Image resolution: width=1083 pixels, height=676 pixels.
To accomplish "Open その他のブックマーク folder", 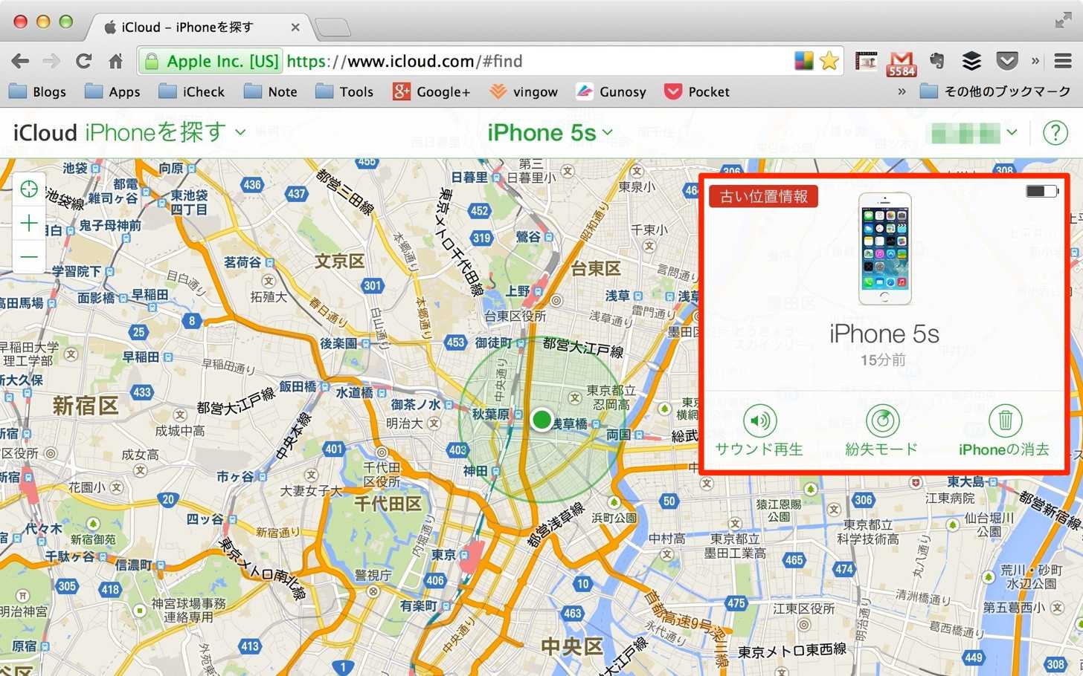I will click(x=995, y=91).
